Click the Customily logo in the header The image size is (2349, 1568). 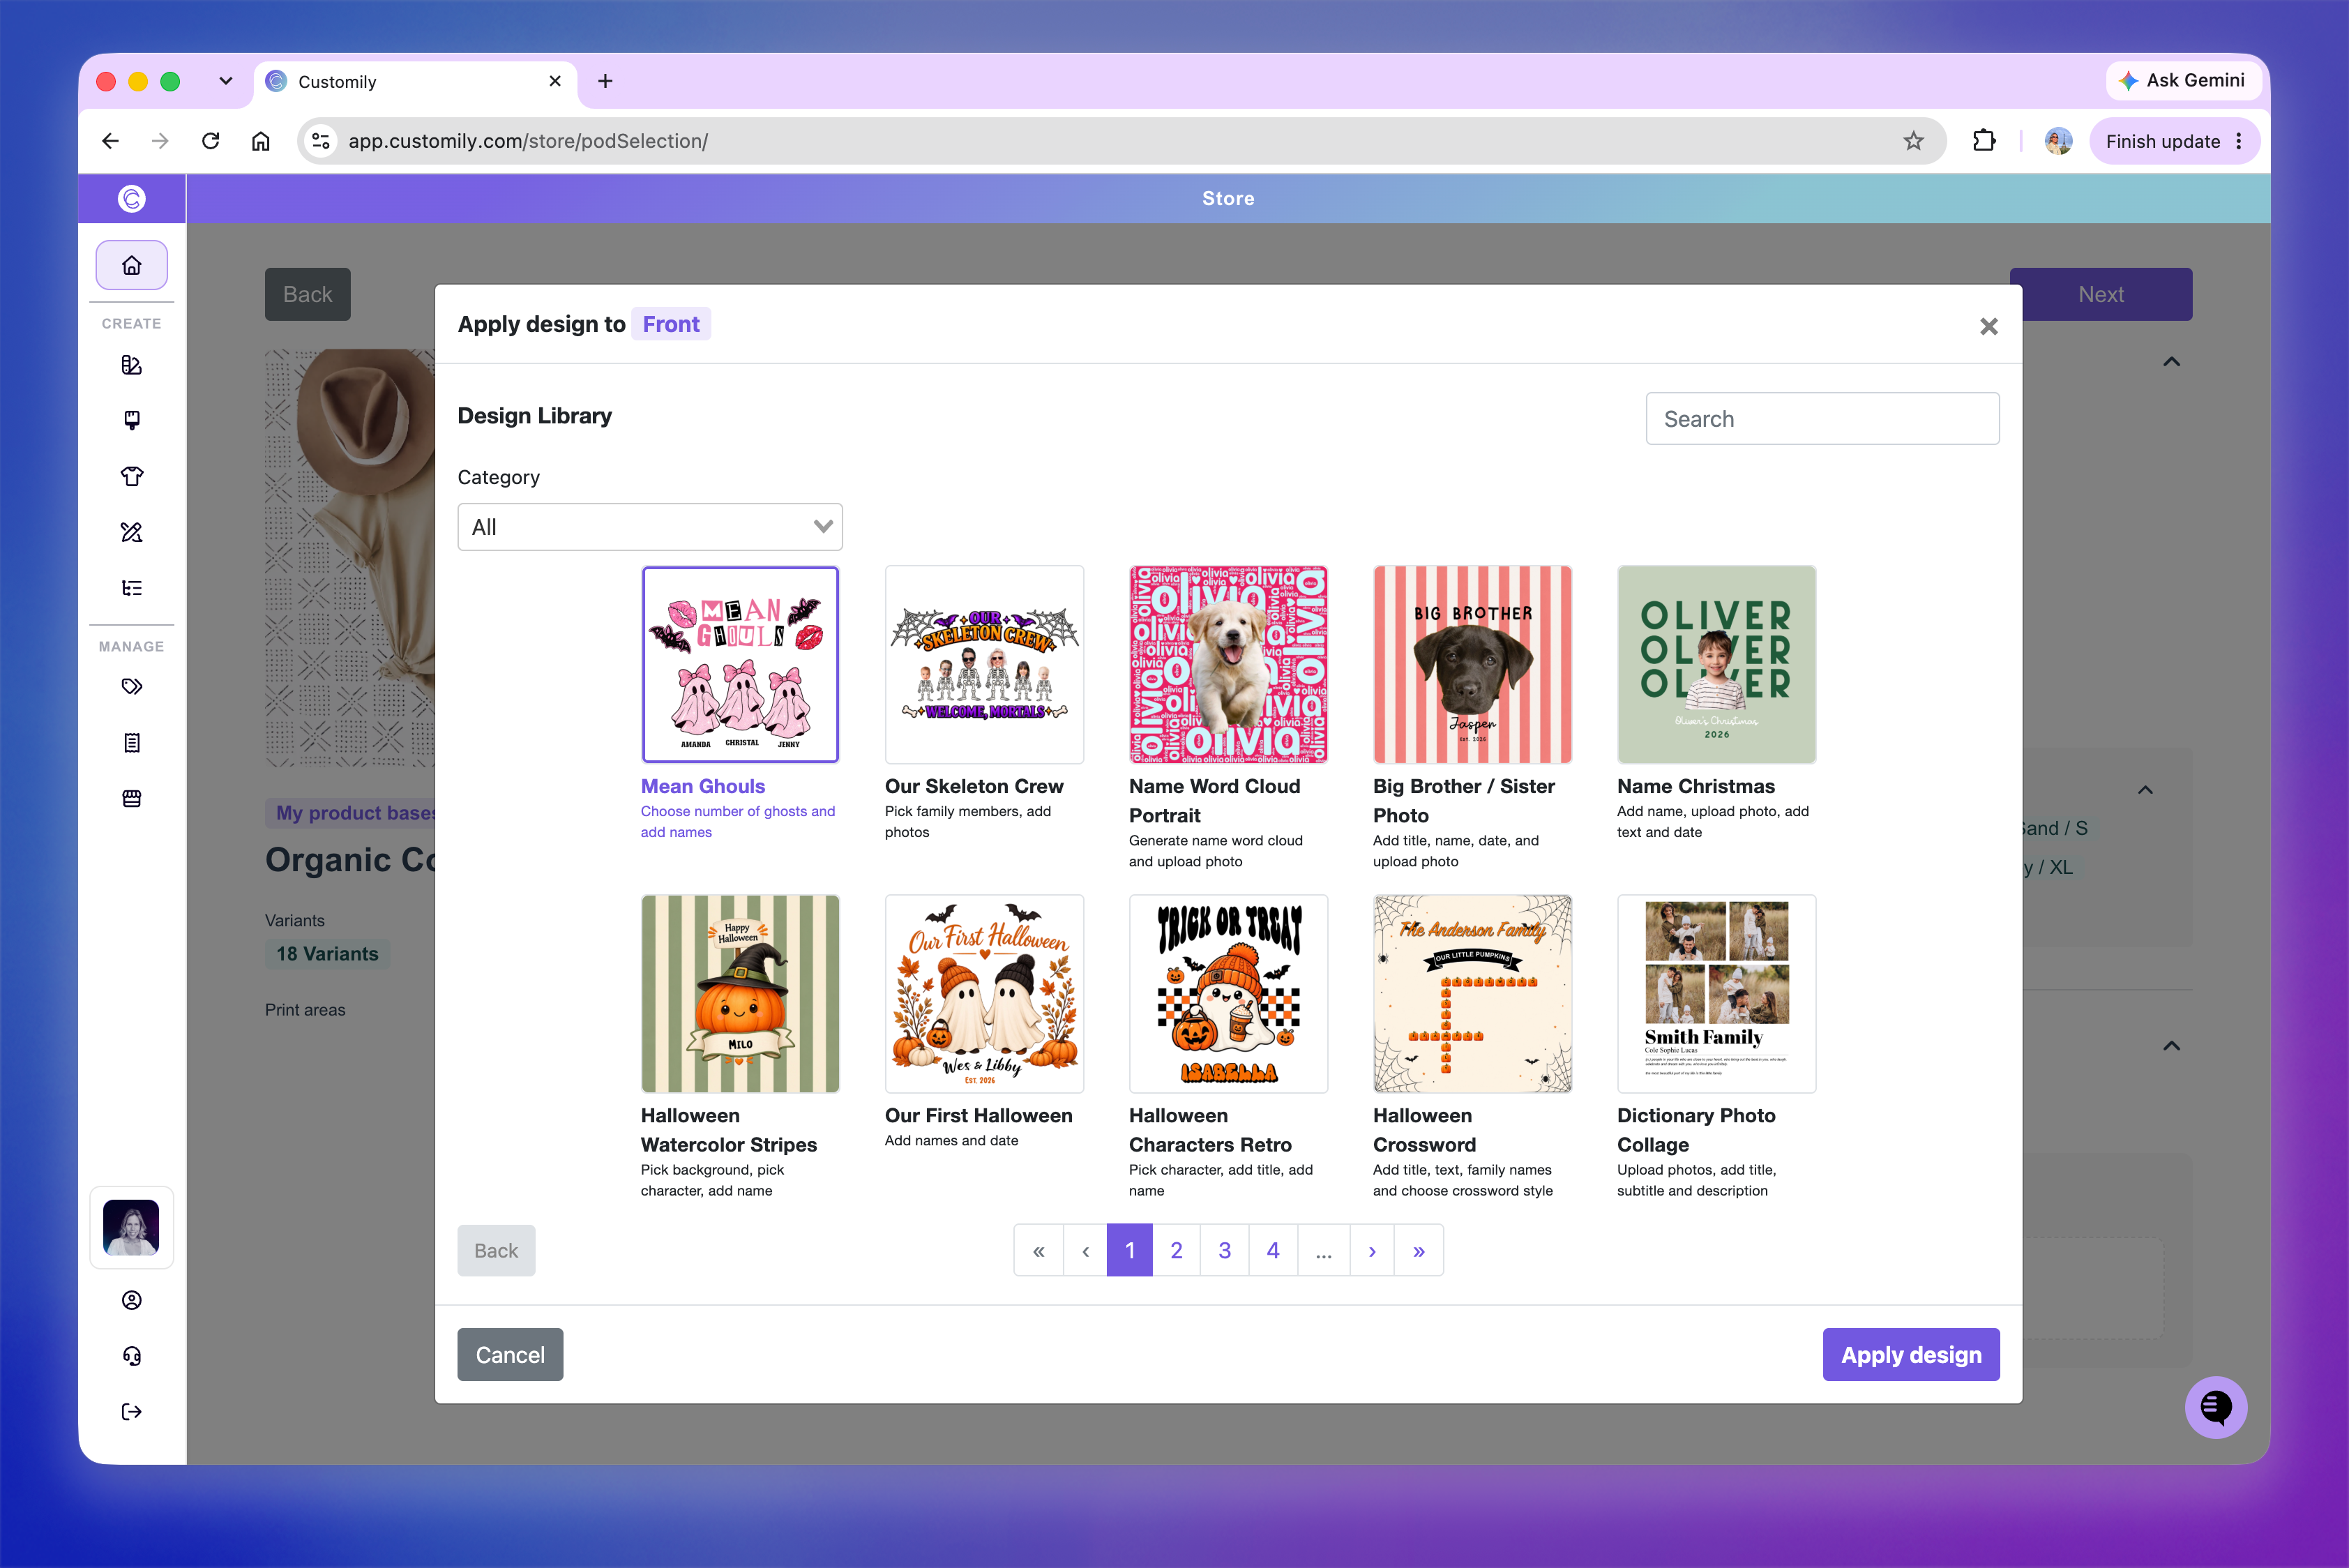pos(131,199)
